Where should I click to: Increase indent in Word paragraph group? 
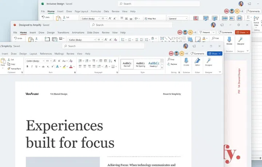pyautogui.click(x=106, y=61)
